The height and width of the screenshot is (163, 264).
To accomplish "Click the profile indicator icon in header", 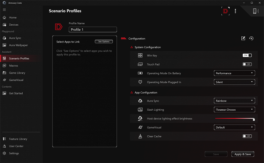I will (225, 11).
